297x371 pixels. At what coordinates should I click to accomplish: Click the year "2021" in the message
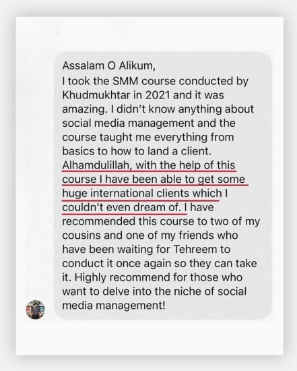(x=158, y=95)
